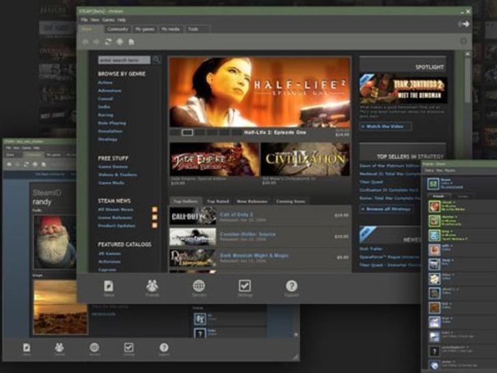Browse the Action genre link
Image resolution: width=497 pixels, height=373 pixels.
pos(105,83)
